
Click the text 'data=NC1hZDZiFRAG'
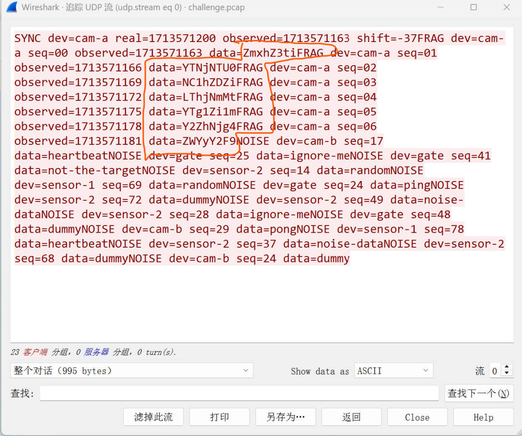coord(206,83)
